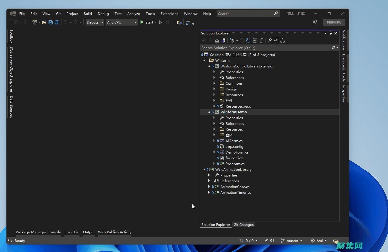388x252 pixels.
Task: Click the Send Feedback icon
Action: [x=315, y=22]
